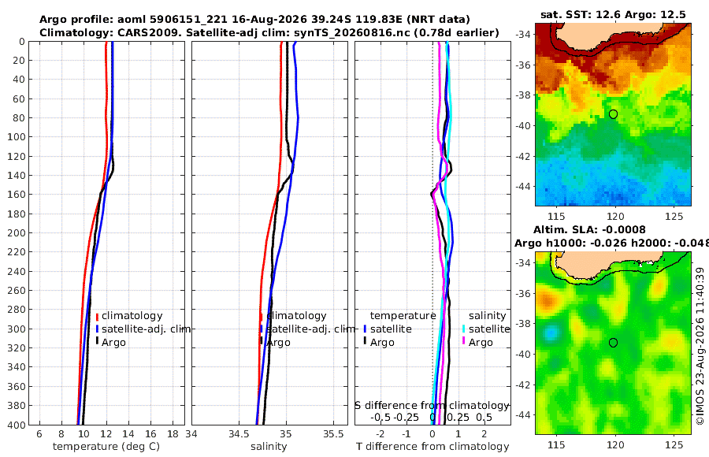Click the IMOS copyright timestamp text
Image resolution: width=709 pixels, height=457 pixels.
pyautogui.click(x=700, y=346)
